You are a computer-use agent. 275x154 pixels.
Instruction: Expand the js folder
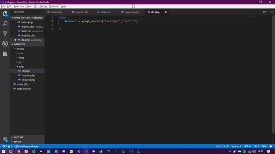point(27,62)
